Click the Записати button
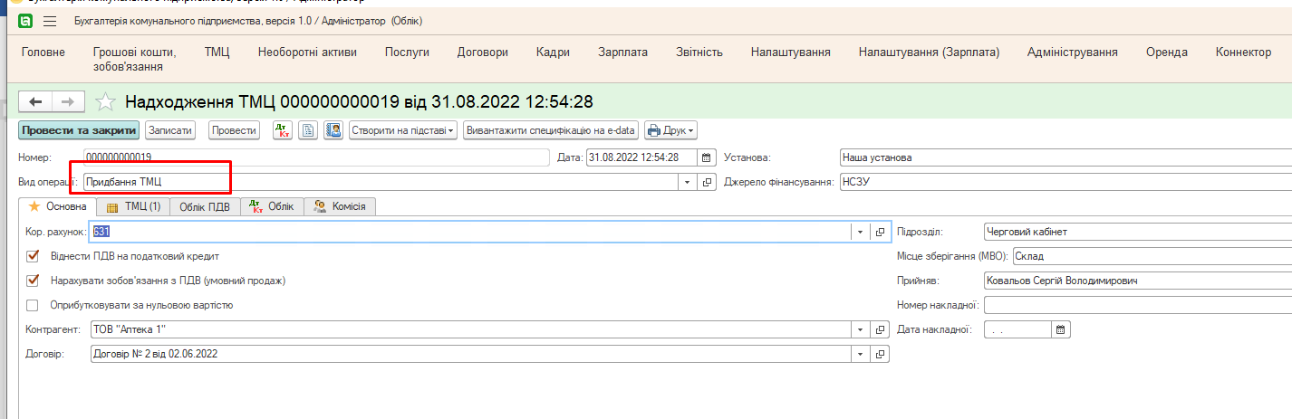 point(170,130)
